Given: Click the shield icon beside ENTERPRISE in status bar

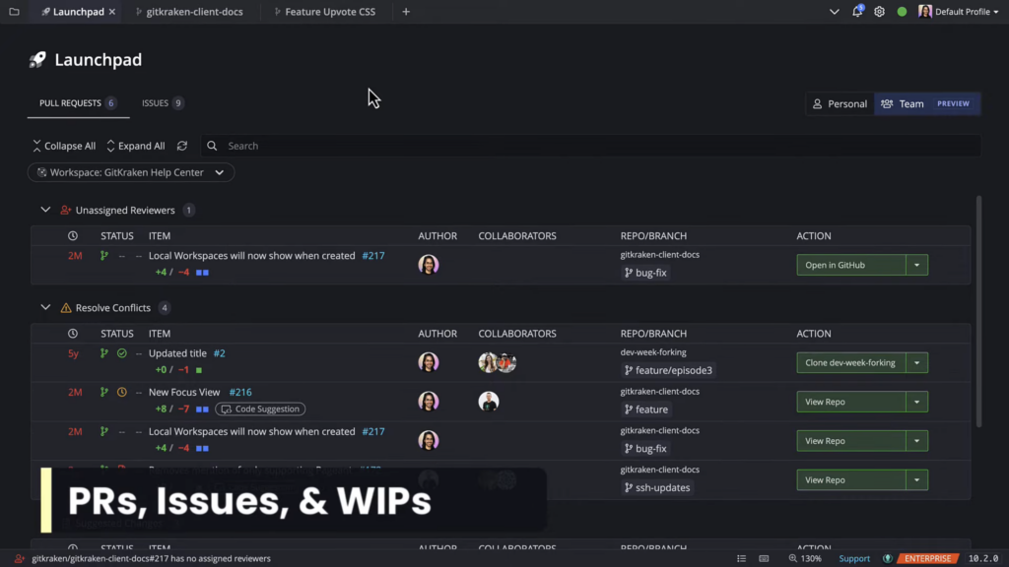Looking at the screenshot, I should [x=888, y=559].
